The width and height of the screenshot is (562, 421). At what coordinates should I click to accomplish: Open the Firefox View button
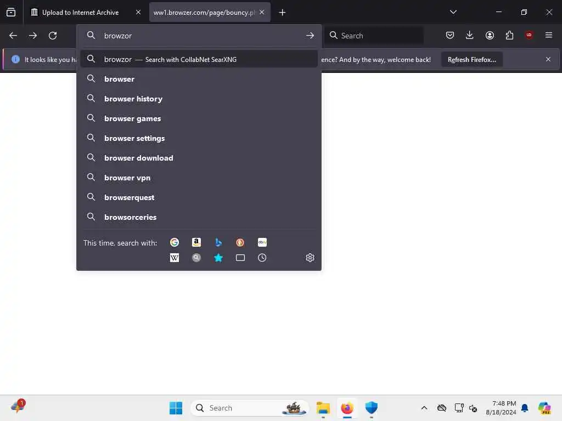11,12
